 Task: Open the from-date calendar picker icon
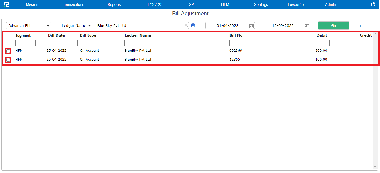pos(251,26)
